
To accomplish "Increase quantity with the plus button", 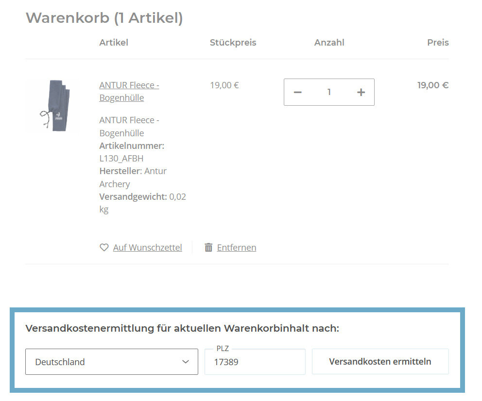I will [x=361, y=92].
